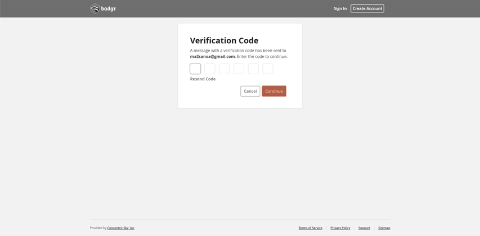Viewport: 480px width, 236px height.
Task: Click the Verification Code heading
Action: tap(224, 40)
